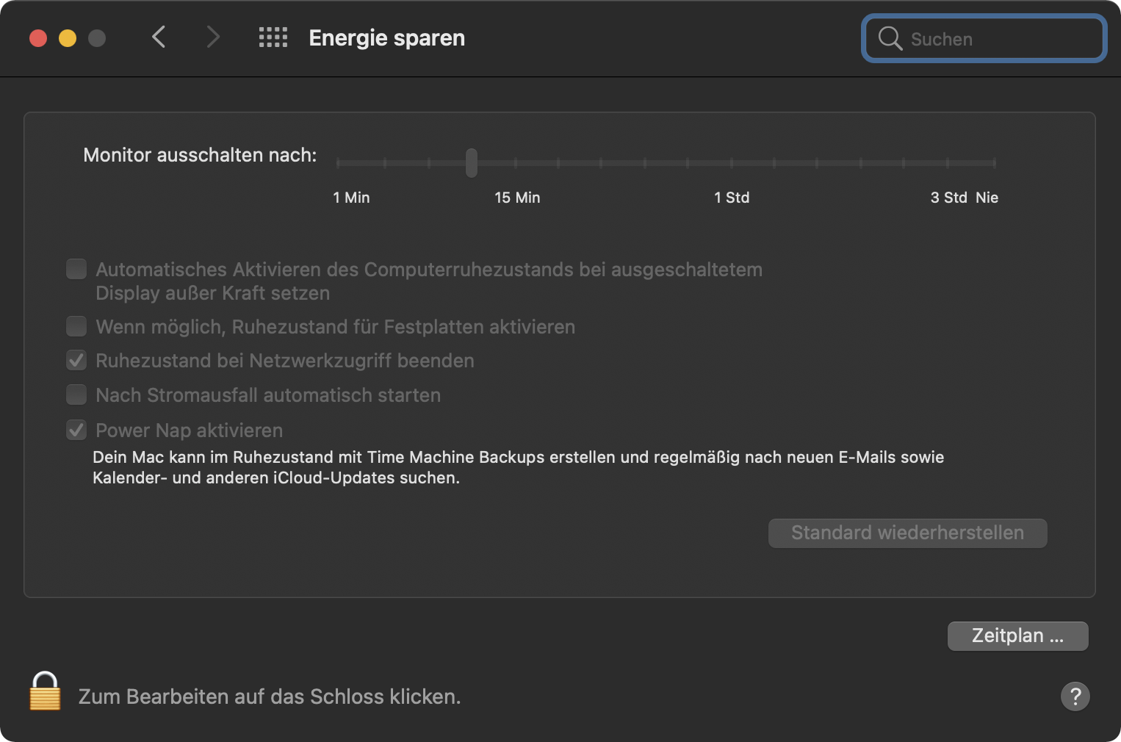Click Standard wiederherstellen button
This screenshot has width=1121, height=742.
pos(907,533)
